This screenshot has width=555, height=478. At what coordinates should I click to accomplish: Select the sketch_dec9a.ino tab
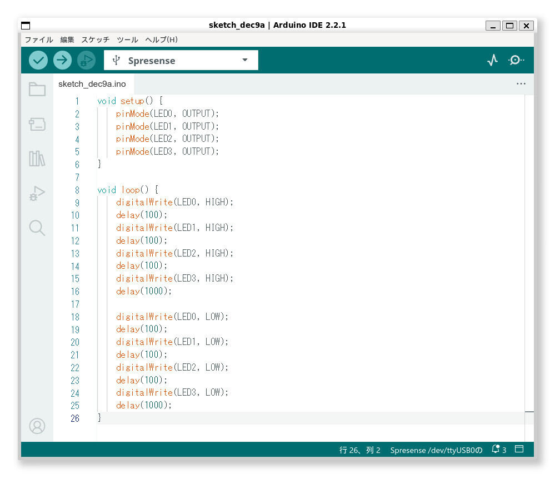tap(92, 84)
